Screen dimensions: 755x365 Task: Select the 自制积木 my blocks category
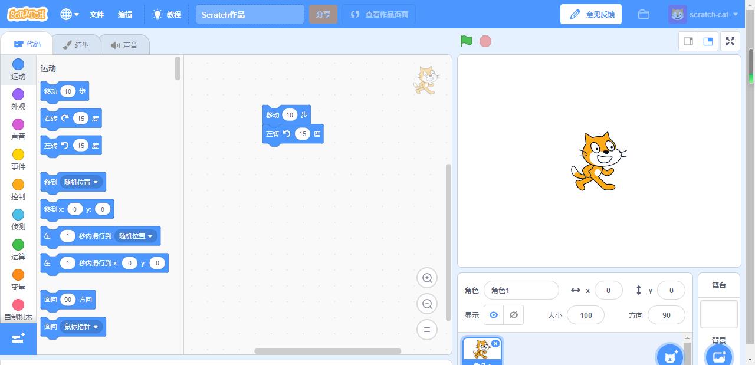[18, 310]
